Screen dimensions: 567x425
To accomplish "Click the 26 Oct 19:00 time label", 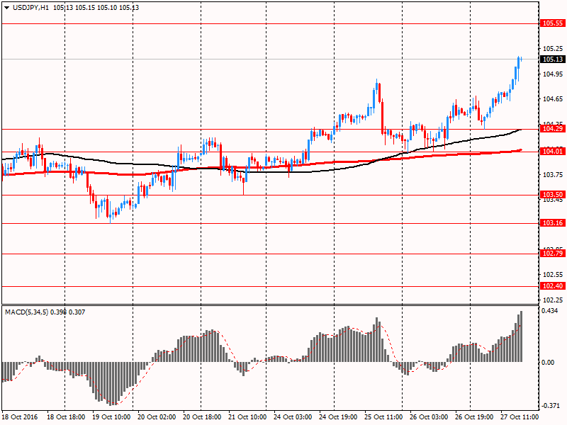I will 474,417.
